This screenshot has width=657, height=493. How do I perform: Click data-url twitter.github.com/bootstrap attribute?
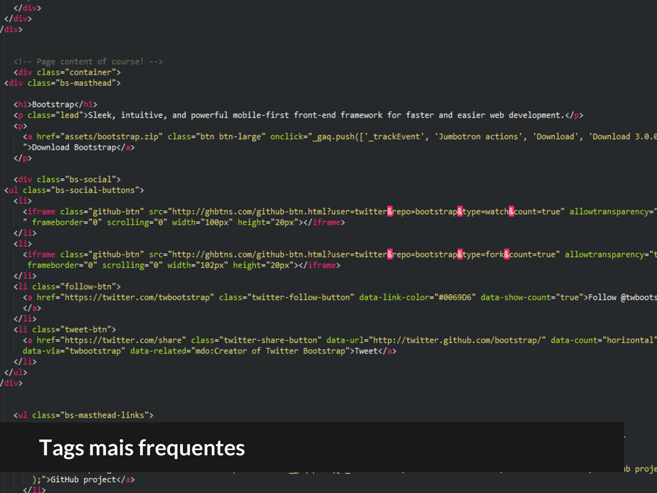pos(436,340)
